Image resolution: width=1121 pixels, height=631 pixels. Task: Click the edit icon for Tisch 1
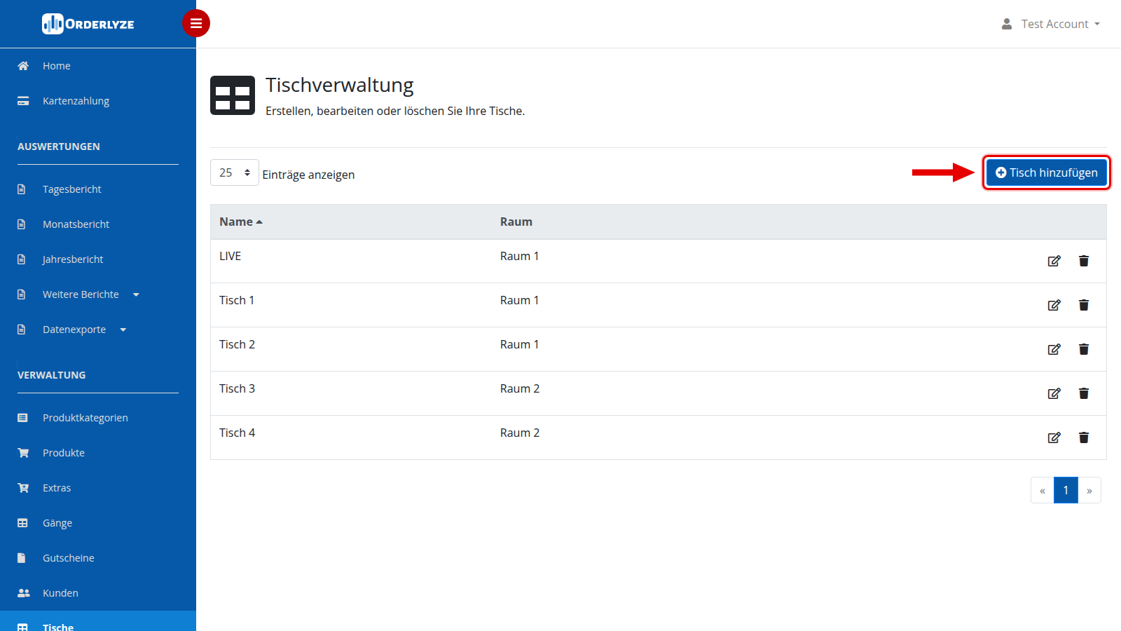(1054, 305)
